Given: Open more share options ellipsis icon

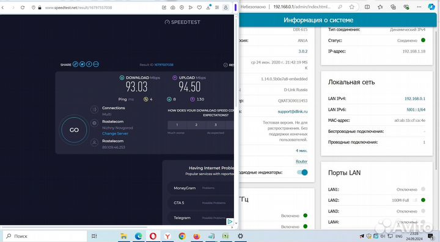Looking at the screenshot, I should tap(96, 65).
